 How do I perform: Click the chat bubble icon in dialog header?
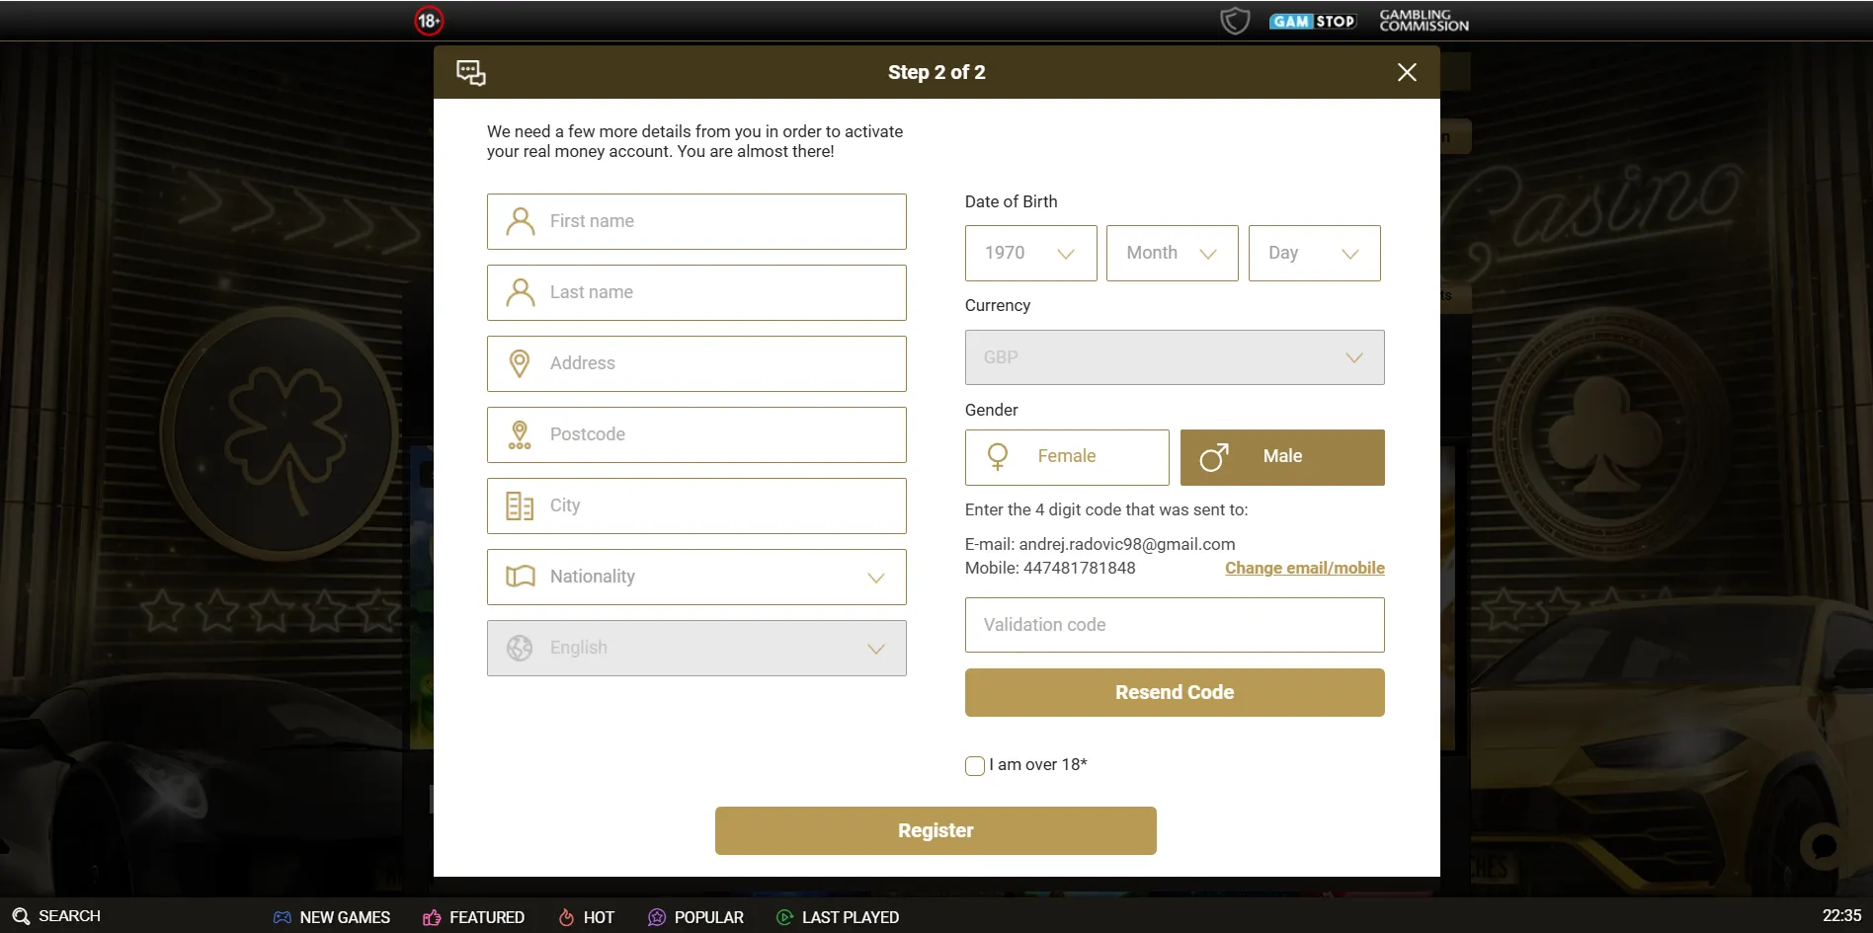click(x=470, y=72)
